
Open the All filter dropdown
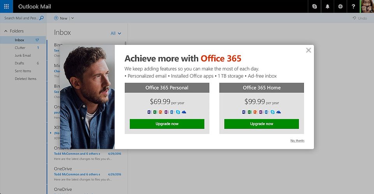(116, 33)
